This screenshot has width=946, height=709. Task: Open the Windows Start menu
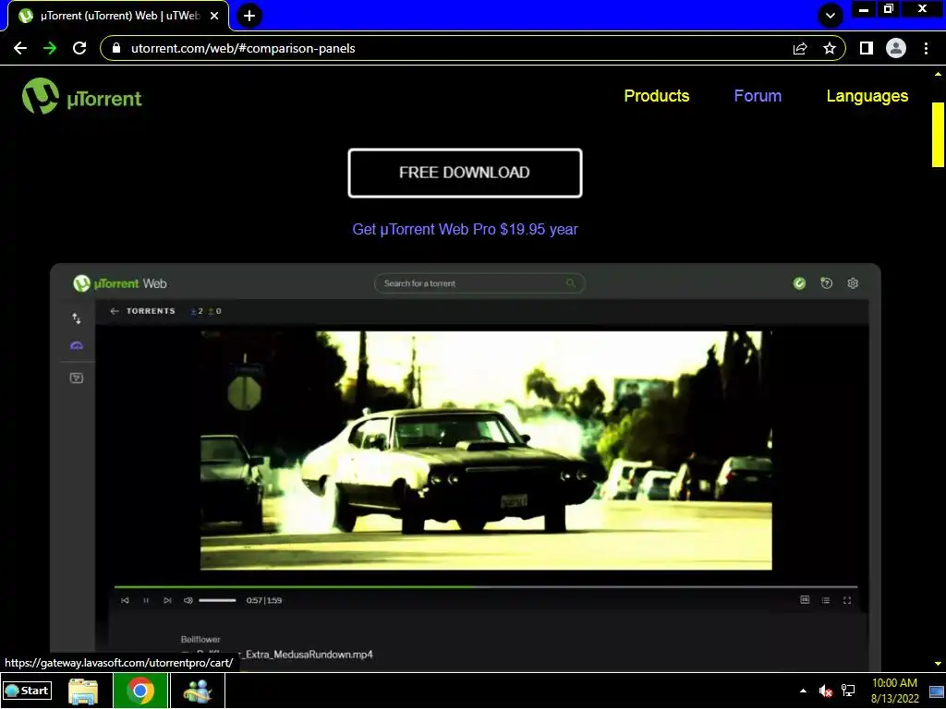(27, 691)
